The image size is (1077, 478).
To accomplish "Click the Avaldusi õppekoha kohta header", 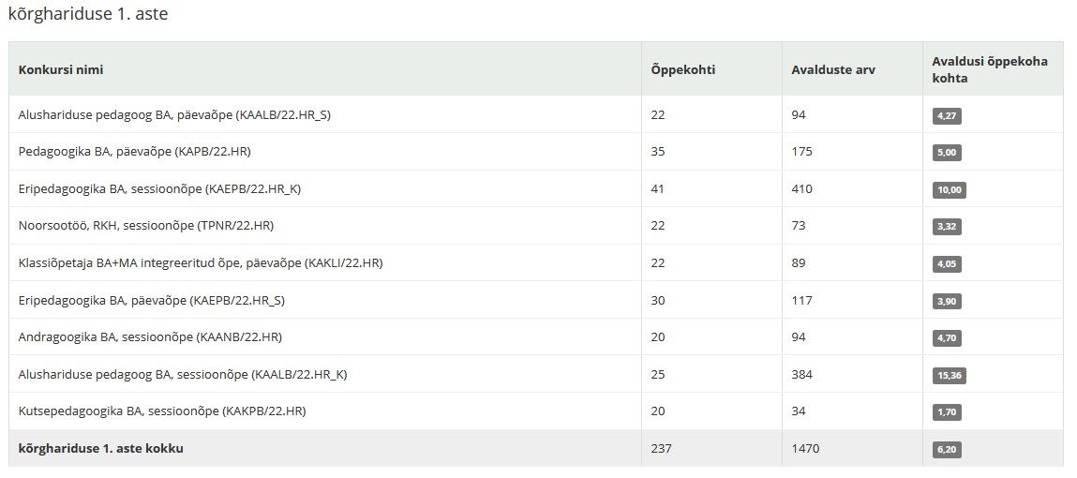I will tap(990, 69).
